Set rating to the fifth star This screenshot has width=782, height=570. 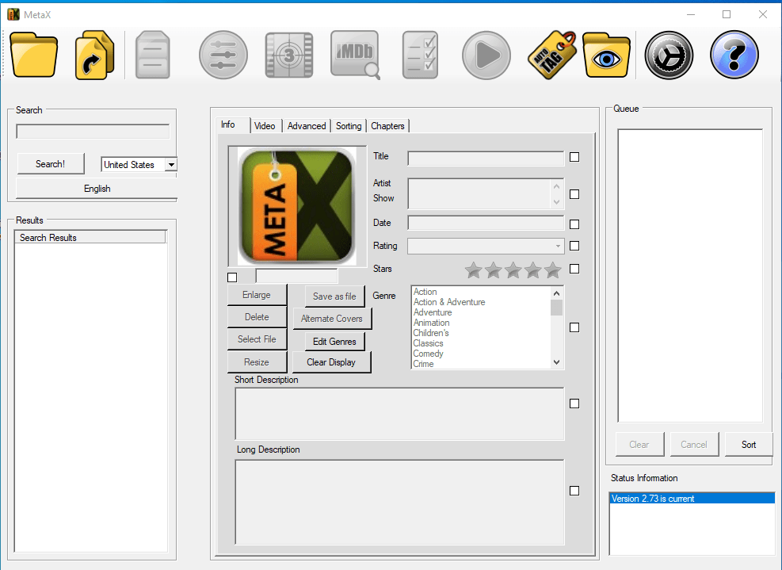[x=552, y=270]
